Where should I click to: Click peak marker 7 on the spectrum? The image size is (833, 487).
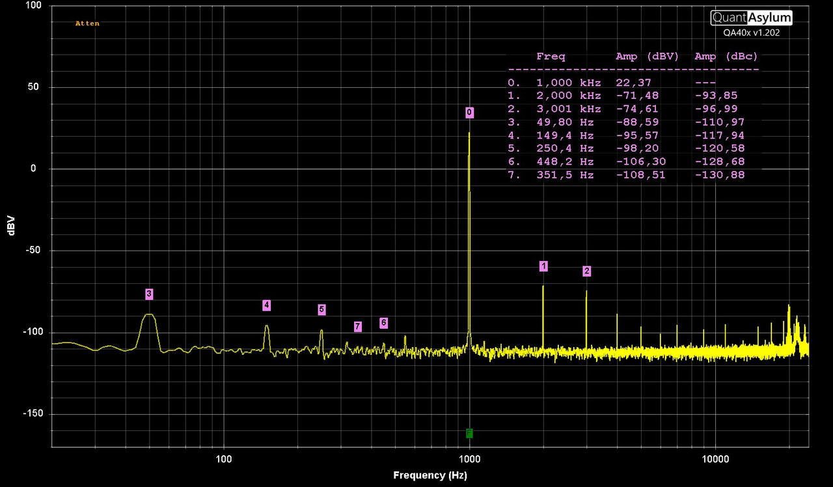point(358,326)
